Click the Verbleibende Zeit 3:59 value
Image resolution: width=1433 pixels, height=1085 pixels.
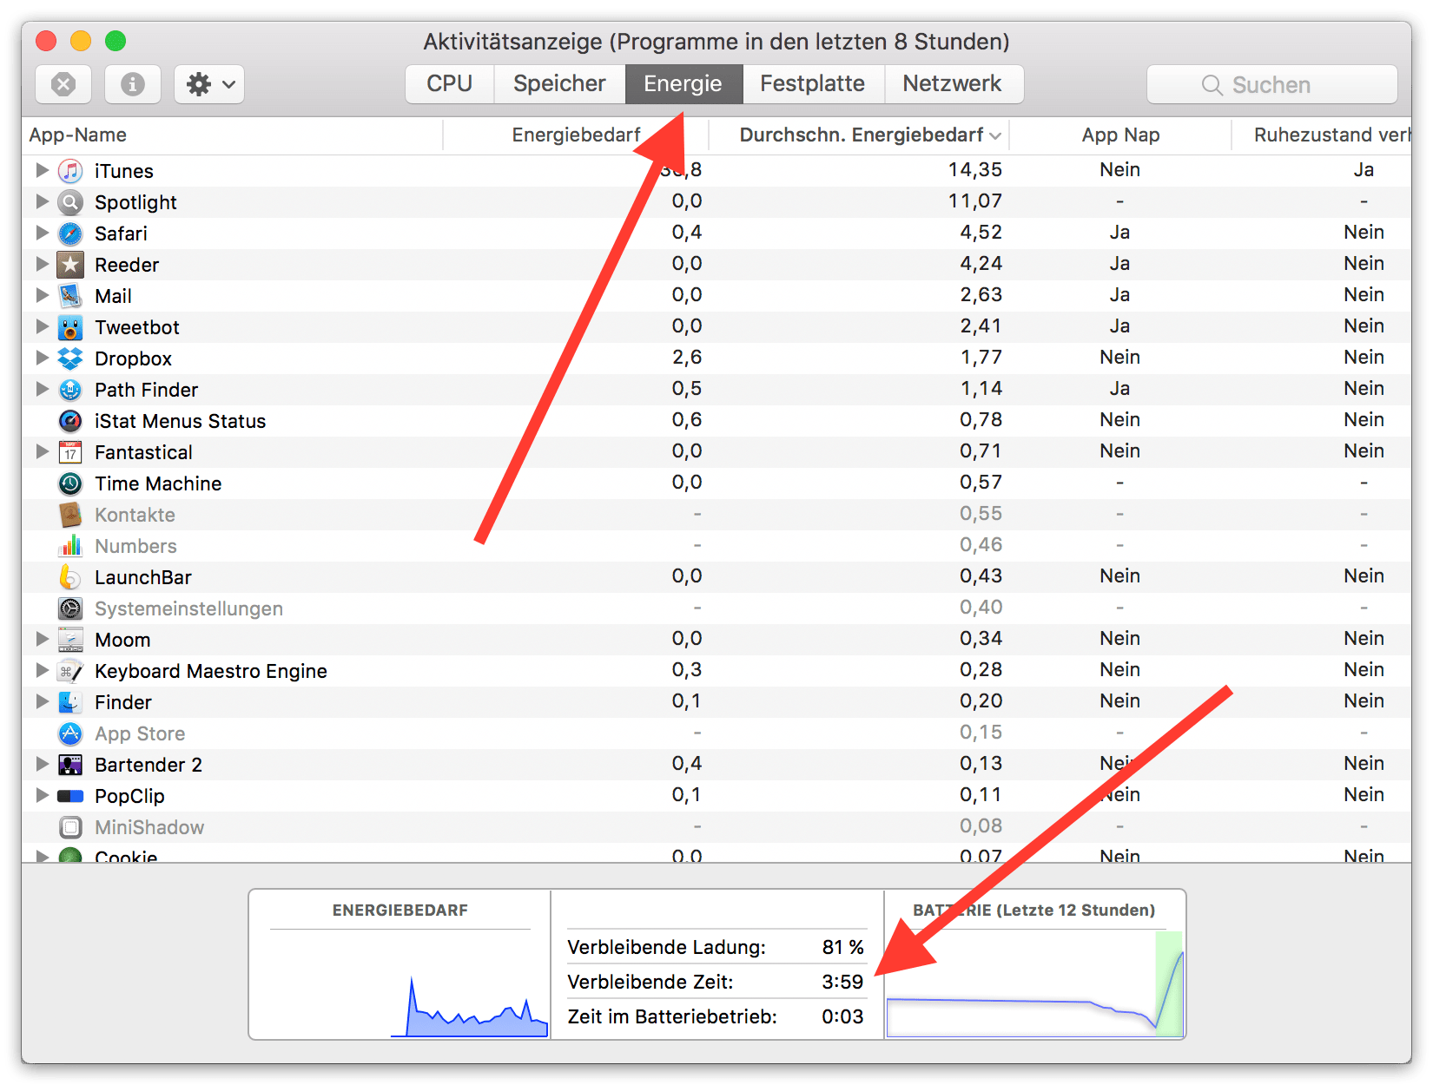[842, 982]
